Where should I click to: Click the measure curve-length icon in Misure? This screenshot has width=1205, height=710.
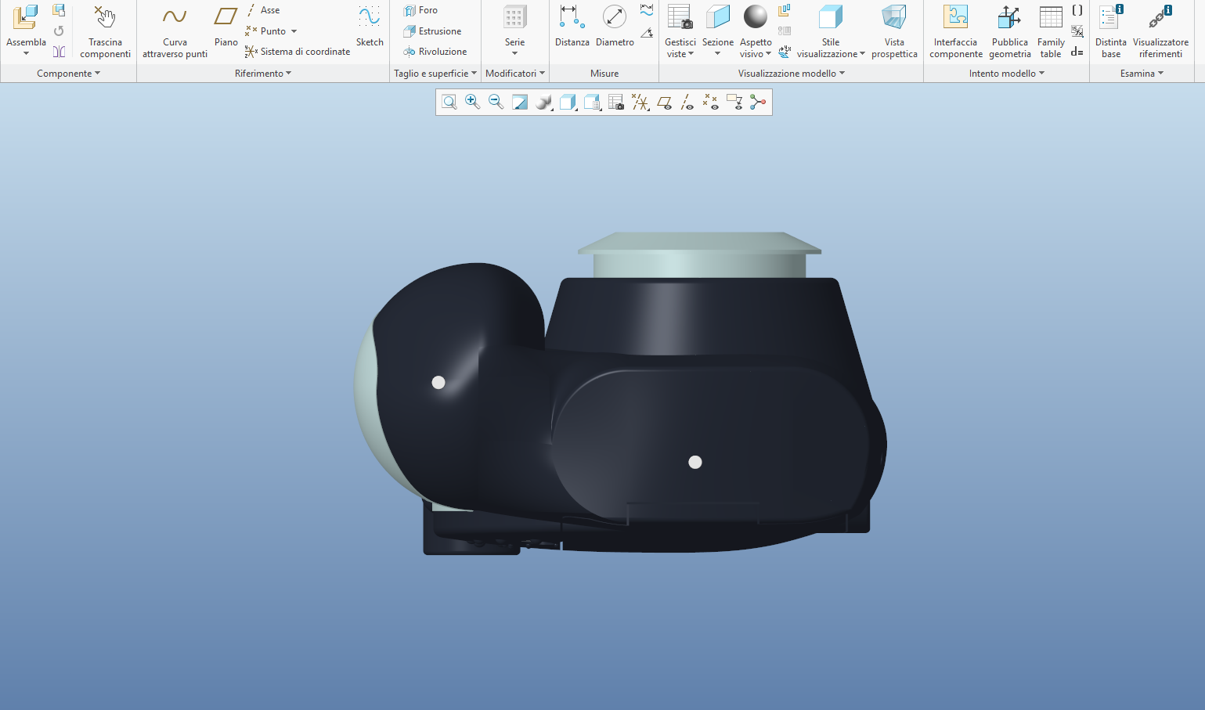tap(646, 10)
